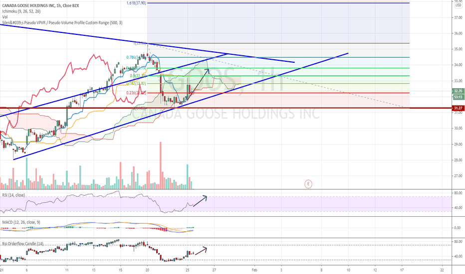Click the current price label 32.35
This screenshot has width=465, height=274.
pos(458,91)
